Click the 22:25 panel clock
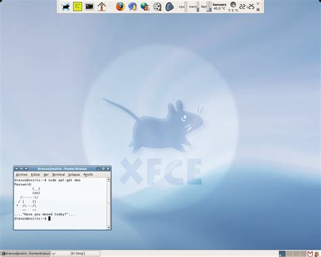This screenshot has width=321, height=257. tap(247, 7)
